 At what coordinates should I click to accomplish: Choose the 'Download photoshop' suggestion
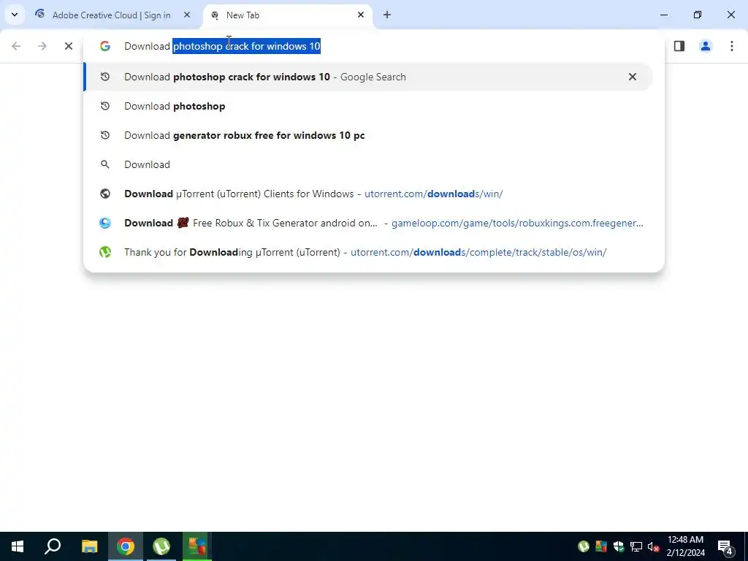click(368, 106)
